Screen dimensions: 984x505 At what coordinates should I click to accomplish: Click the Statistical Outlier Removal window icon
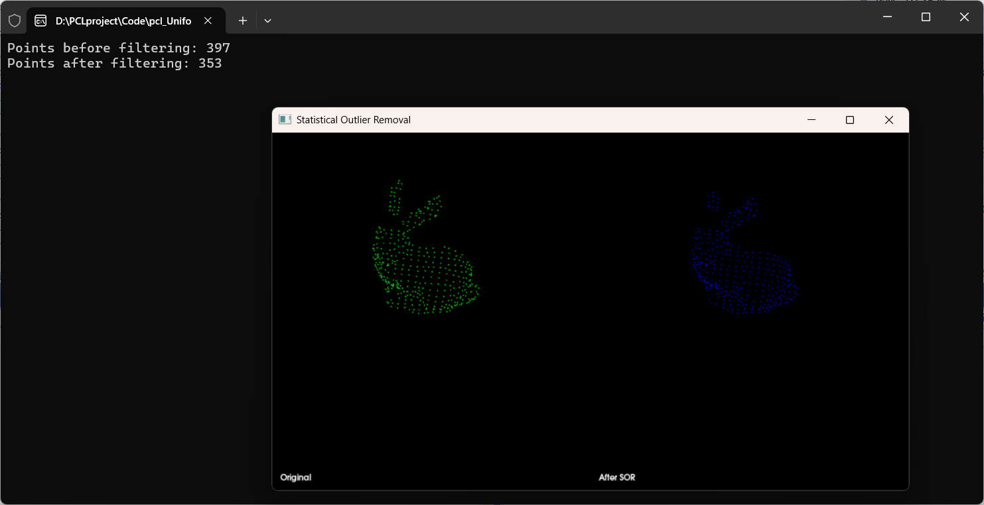pos(285,120)
